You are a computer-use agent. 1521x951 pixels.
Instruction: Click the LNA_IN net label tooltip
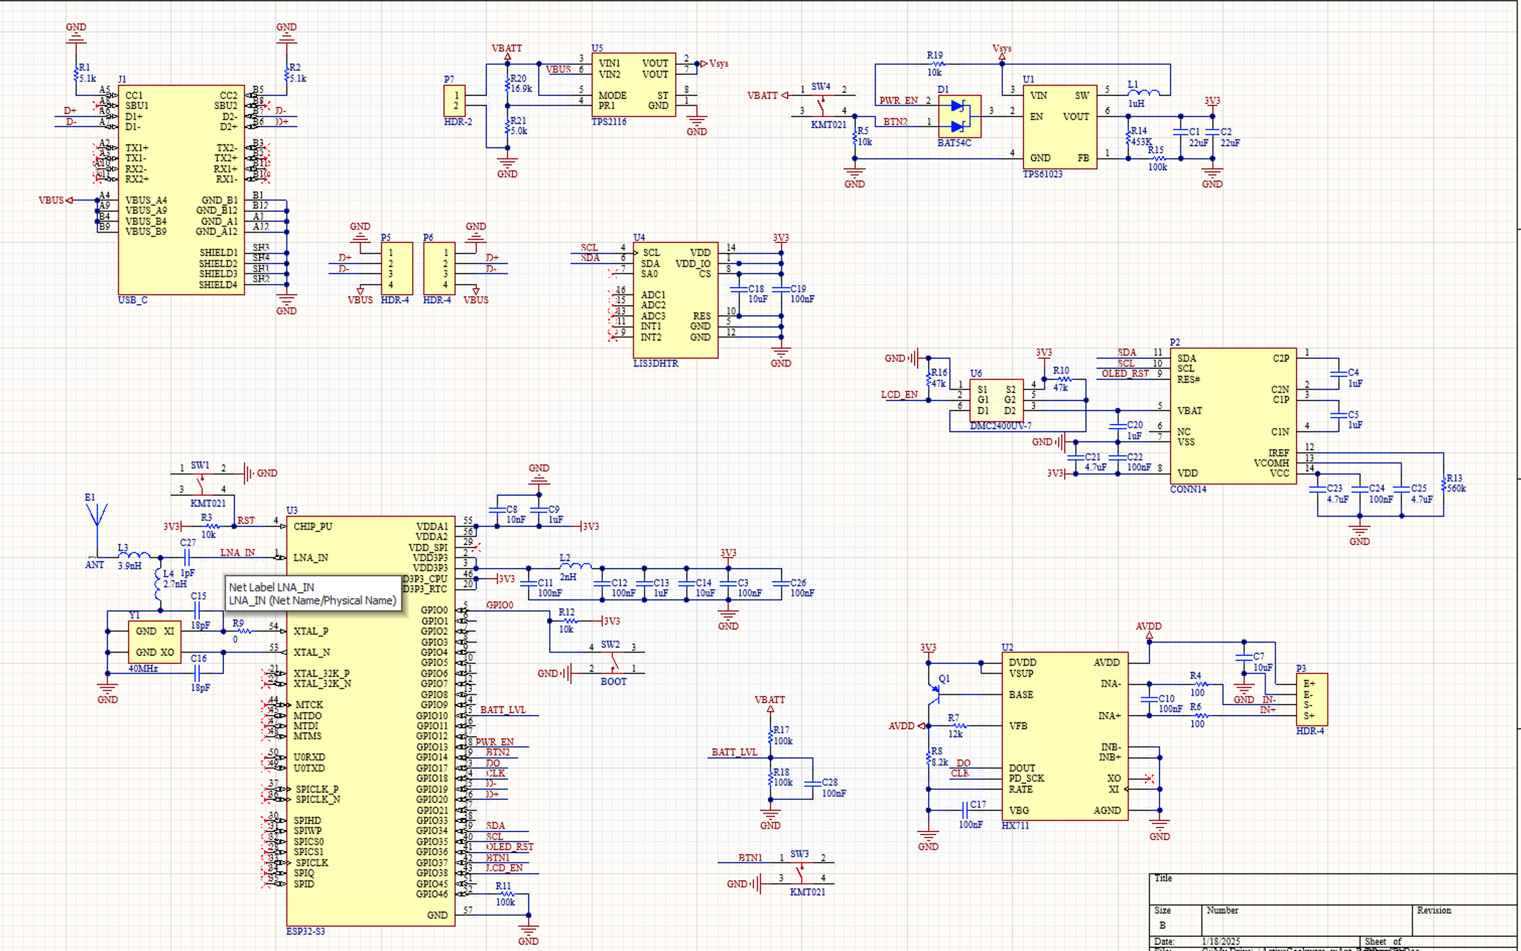(x=313, y=594)
